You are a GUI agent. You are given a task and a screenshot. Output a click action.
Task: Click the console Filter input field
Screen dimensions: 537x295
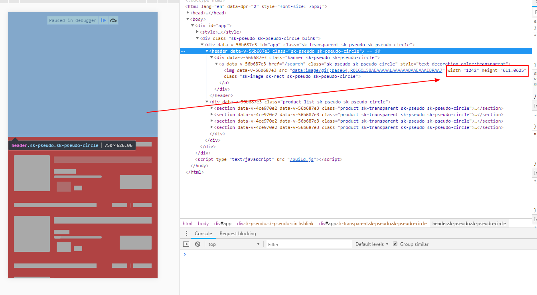(x=309, y=244)
